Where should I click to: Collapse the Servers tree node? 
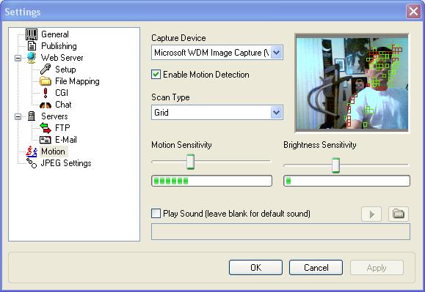coord(18,116)
